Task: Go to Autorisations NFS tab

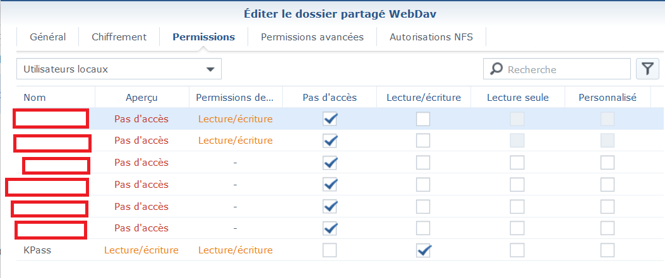Action: (x=431, y=37)
